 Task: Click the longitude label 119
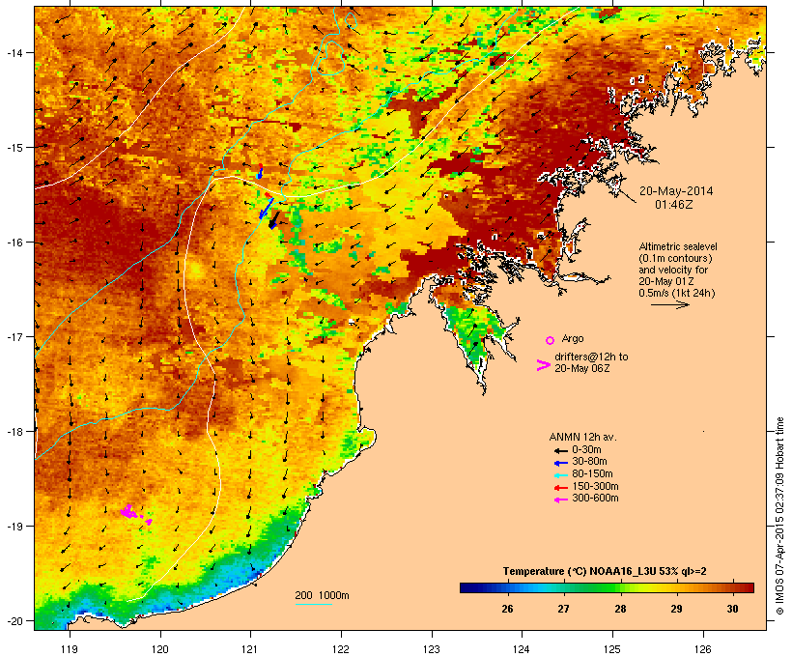coord(70,649)
